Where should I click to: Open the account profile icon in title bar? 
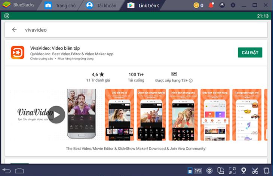pos(222,5)
